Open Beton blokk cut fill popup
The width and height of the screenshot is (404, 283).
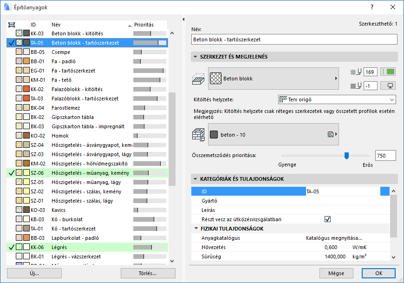tap(274, 79)
